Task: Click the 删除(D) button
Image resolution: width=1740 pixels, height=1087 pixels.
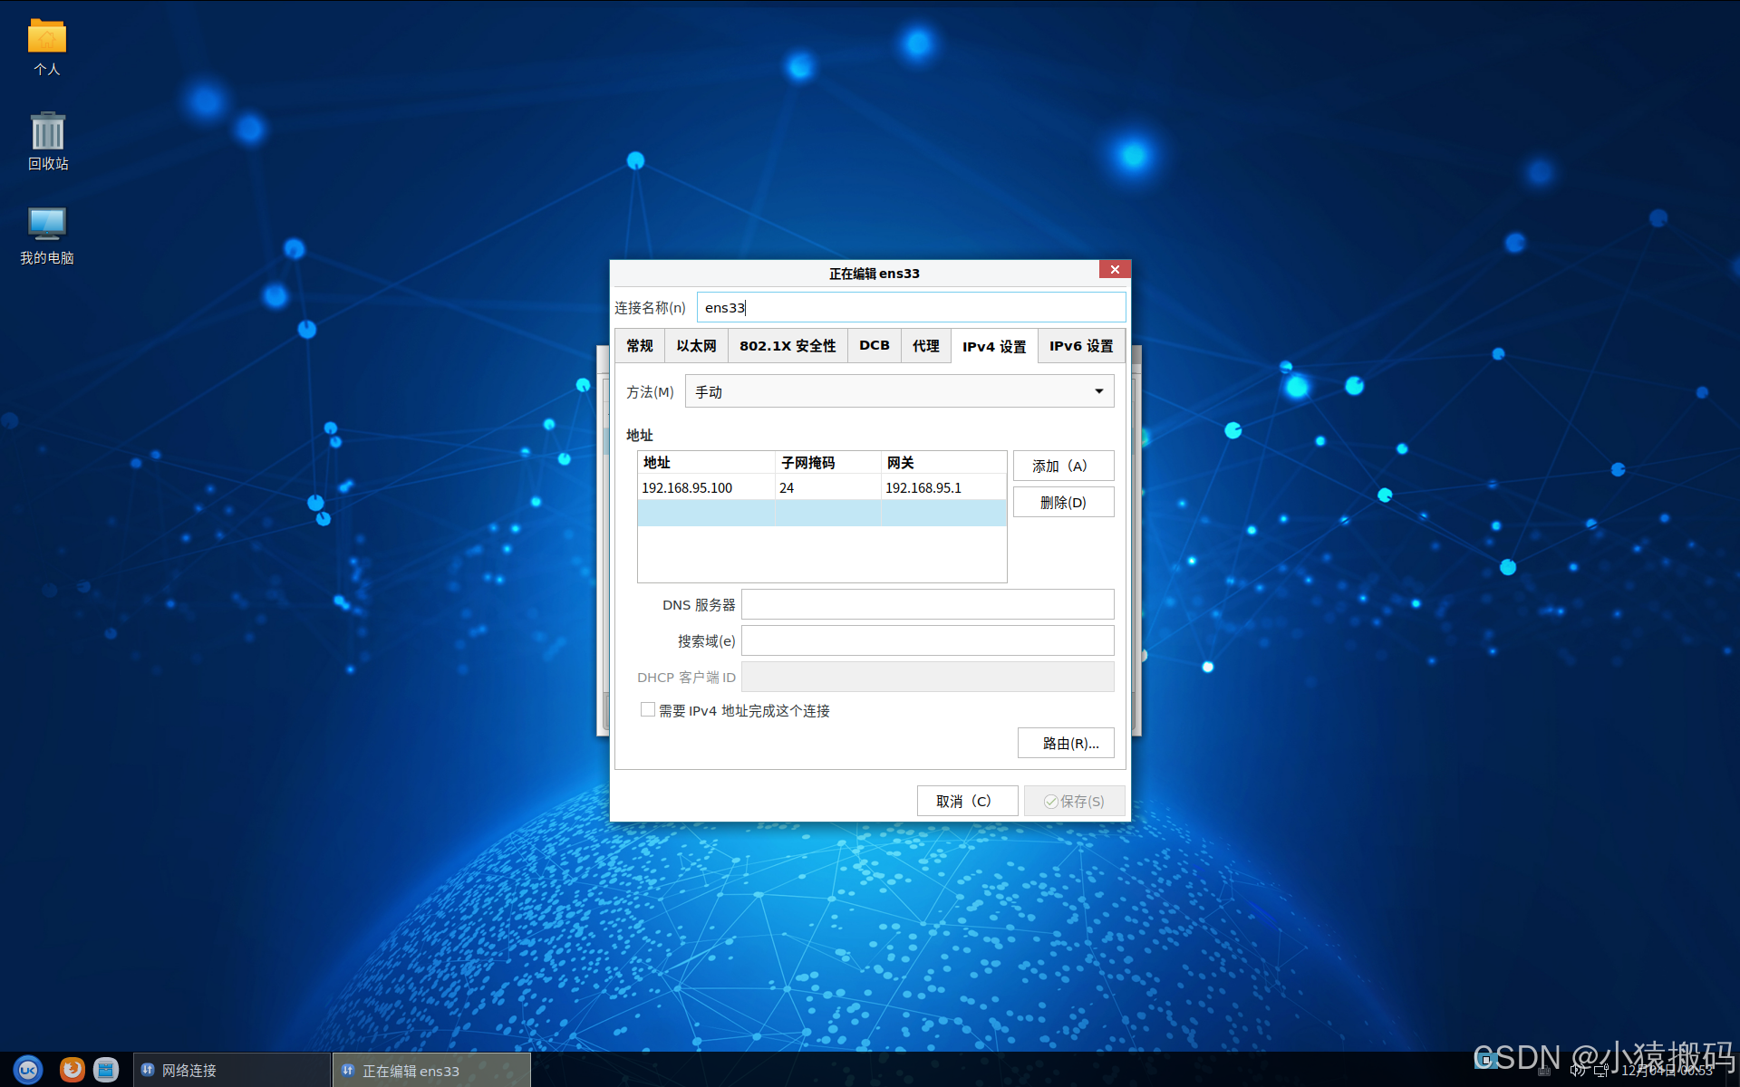Action: pos(1063,503)
